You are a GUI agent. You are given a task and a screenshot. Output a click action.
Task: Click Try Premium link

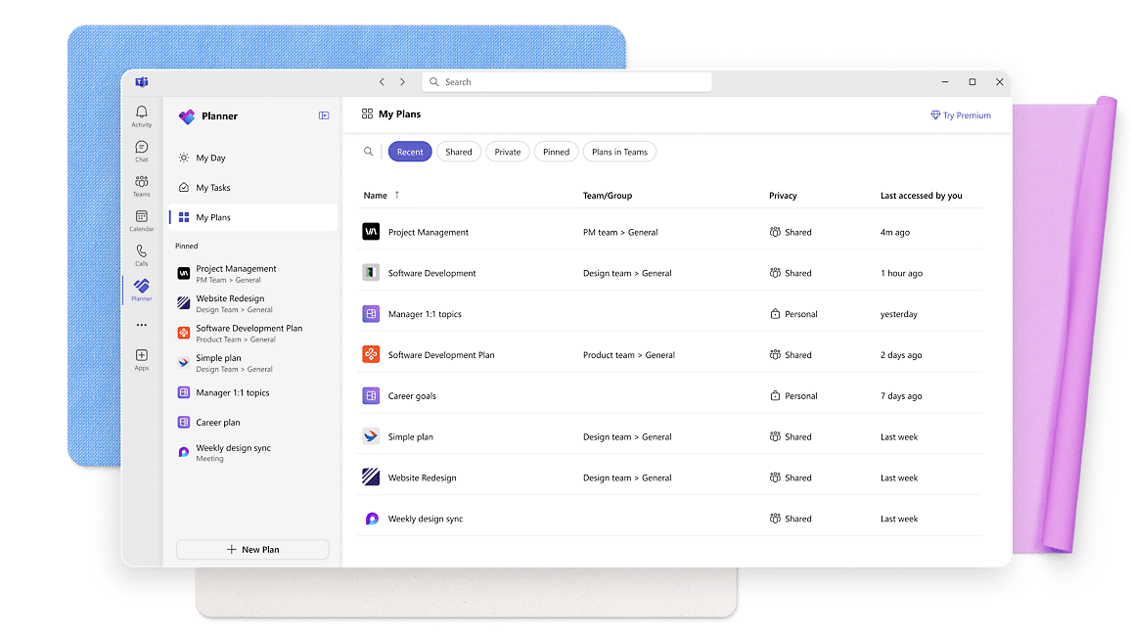coord(960,115)
